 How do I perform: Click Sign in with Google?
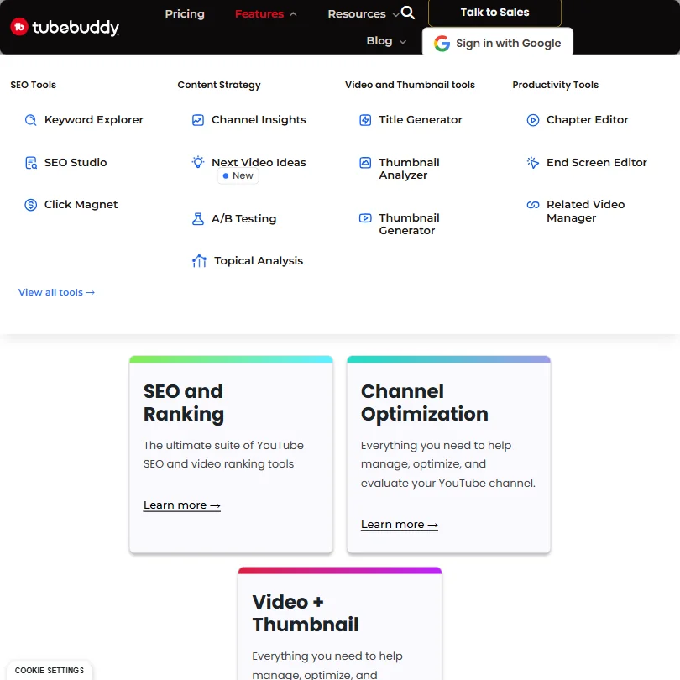click(498, 43)
